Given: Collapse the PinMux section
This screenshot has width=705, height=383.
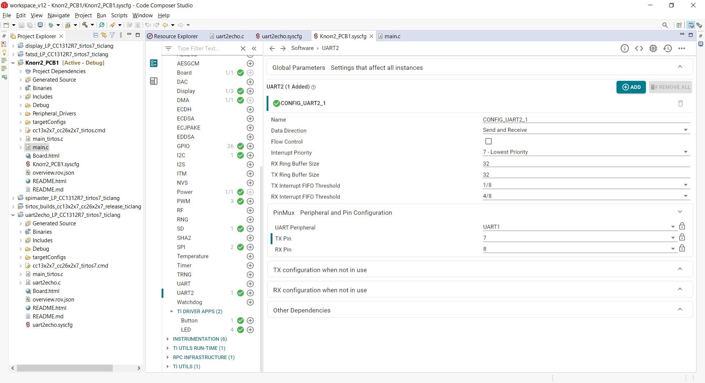Looking at the screenshot, I should (x=680, y=212).
